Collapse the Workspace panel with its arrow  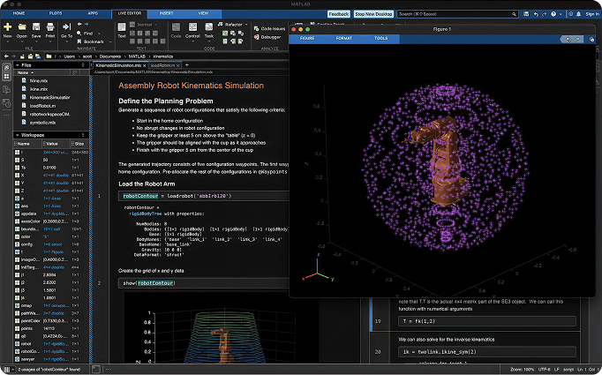point(18,135)
